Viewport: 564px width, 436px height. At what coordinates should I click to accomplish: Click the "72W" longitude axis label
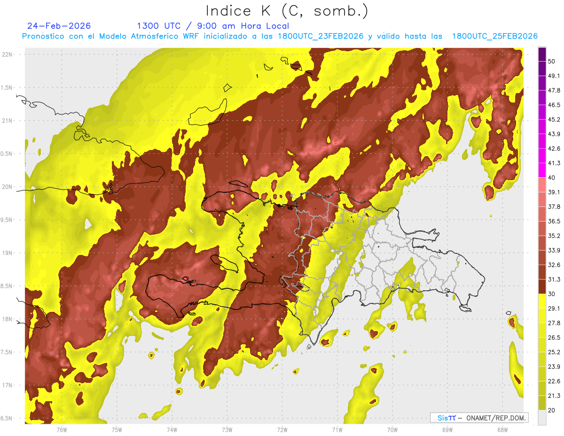pyautogui.click(x=282, y=429)
